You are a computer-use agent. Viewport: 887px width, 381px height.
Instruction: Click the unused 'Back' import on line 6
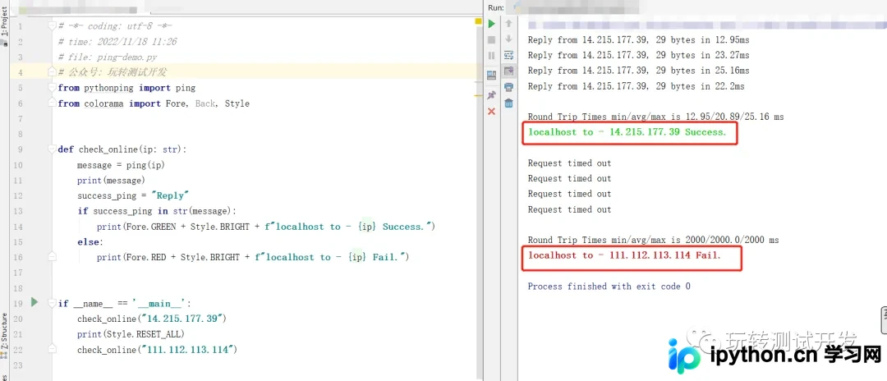coord(205,103)
